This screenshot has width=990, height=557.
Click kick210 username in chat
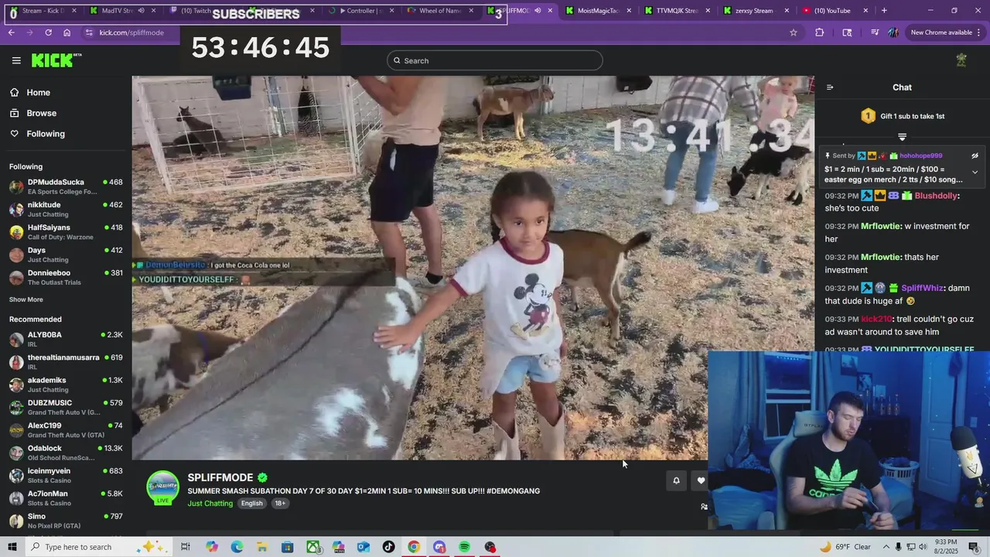click(876, 319)
